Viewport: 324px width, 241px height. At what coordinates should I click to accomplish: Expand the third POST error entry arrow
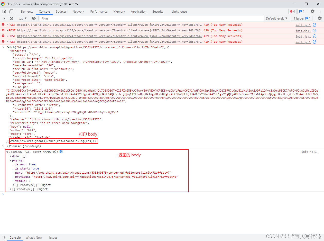coord(7,36)
